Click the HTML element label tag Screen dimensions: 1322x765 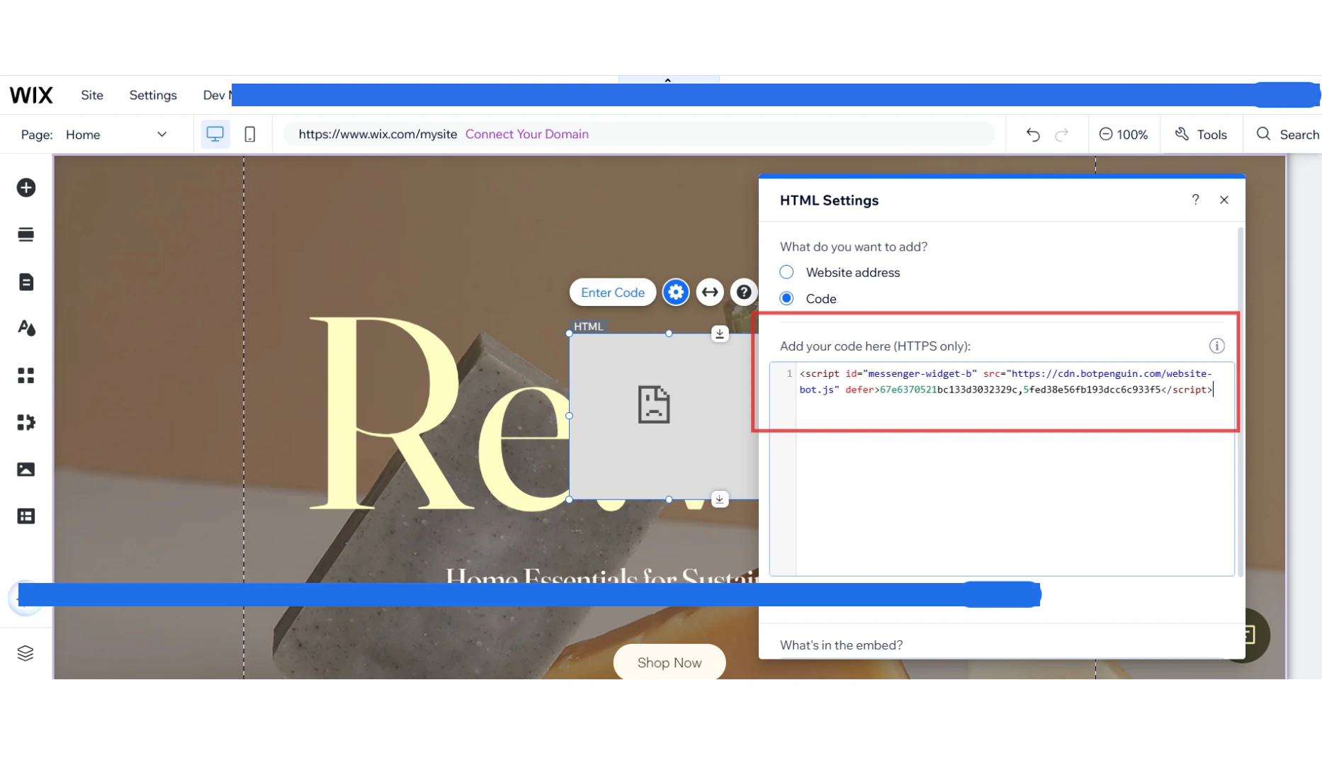coord(588,327)
